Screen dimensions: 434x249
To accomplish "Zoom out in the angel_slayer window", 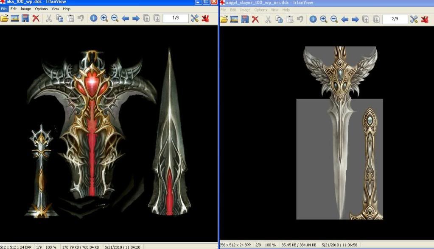I will coord(334,19).
